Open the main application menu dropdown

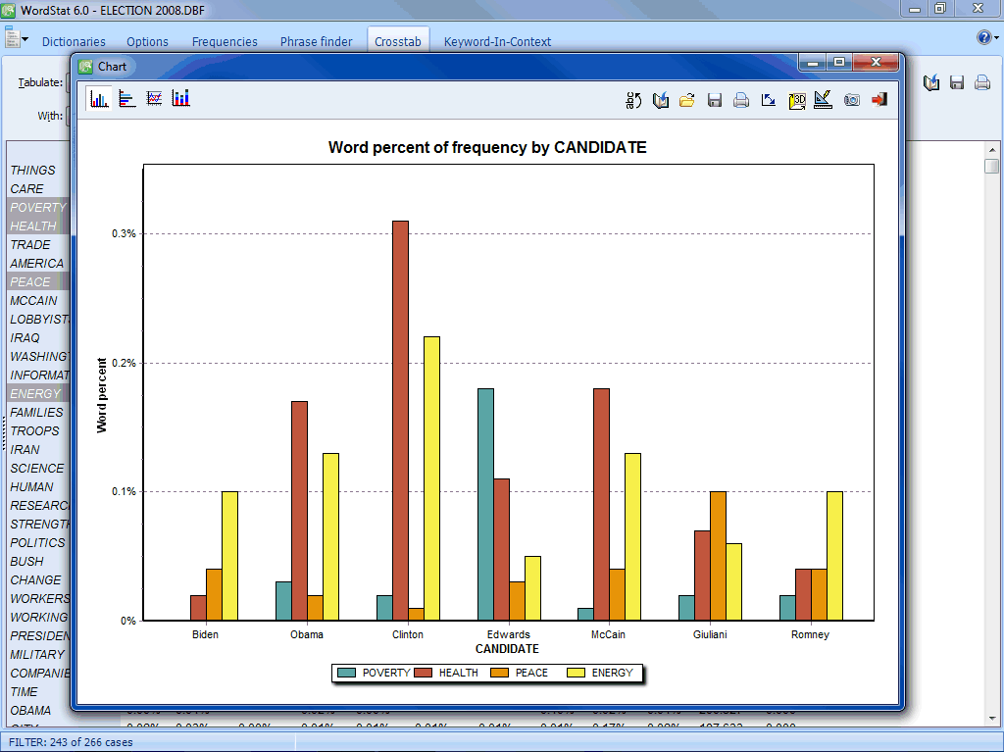click(17, 39)
